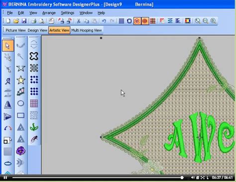This screenshot has height=182, width=236.
Task: Select the outlined star tool
Action: (x=20, y=68)
